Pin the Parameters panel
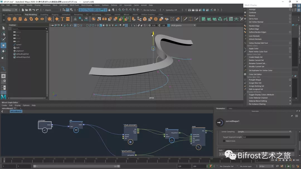 pyautogui.click(x=292, y=116)
